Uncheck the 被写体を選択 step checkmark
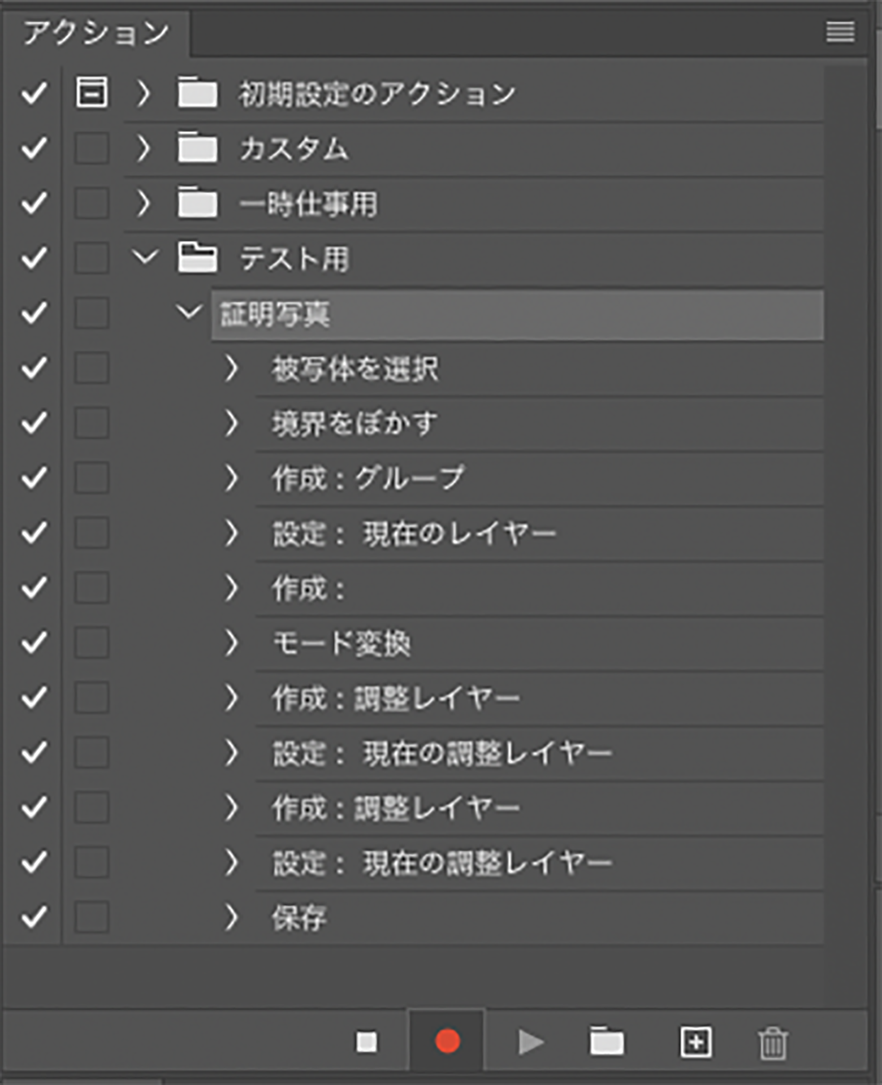882x1085 pixels. 33,368
